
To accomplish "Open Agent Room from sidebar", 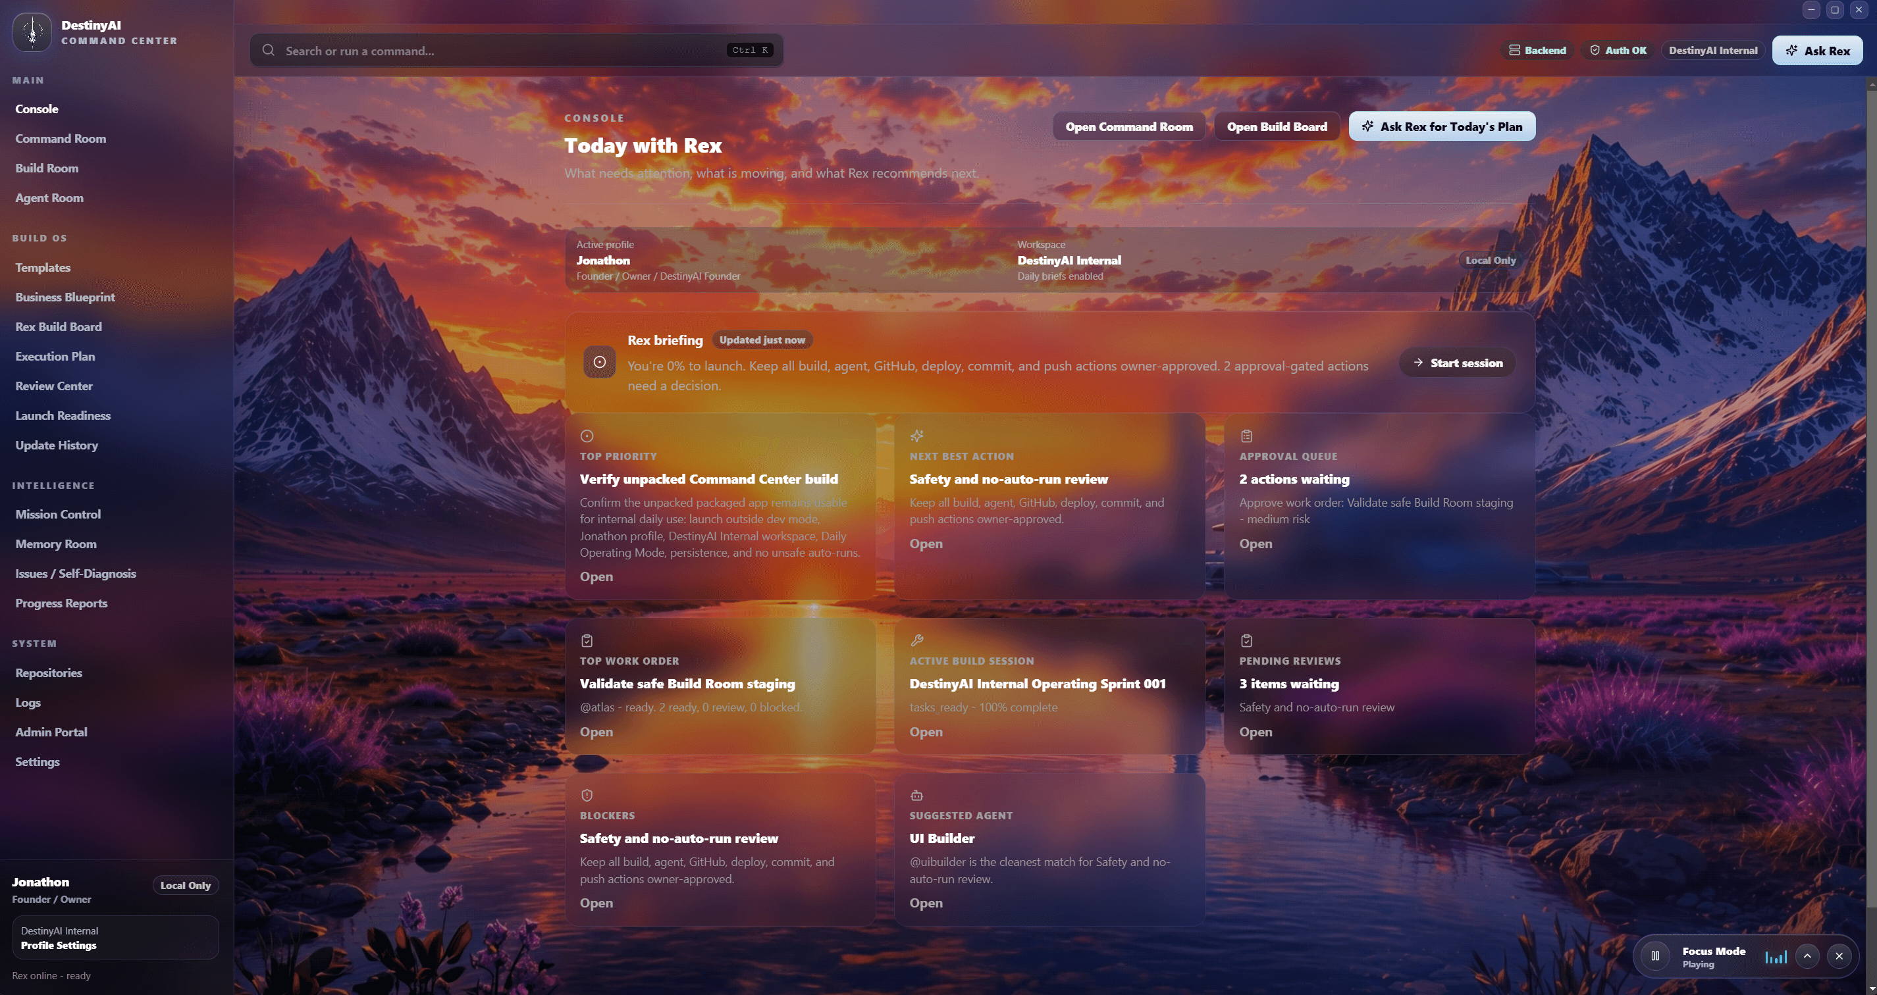I will pyautogui.click(x=49, y=198).
